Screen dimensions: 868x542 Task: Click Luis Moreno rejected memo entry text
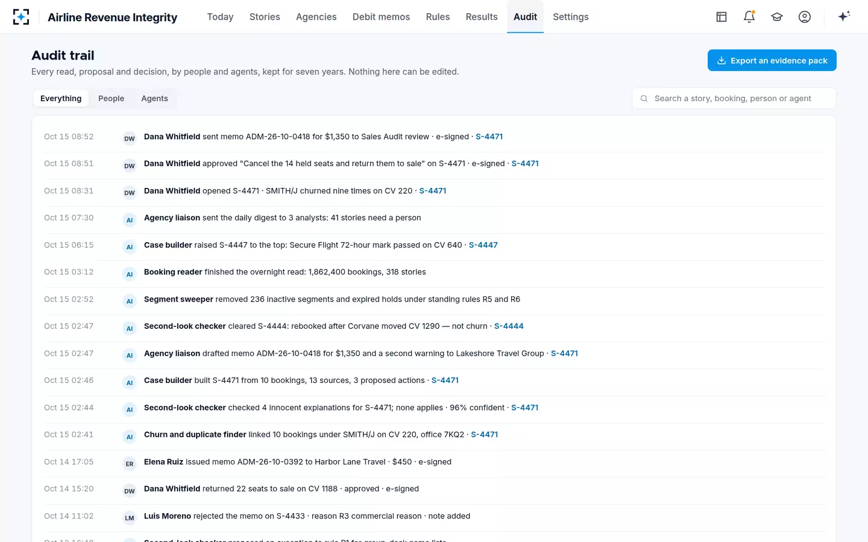(x=307, y=516)
